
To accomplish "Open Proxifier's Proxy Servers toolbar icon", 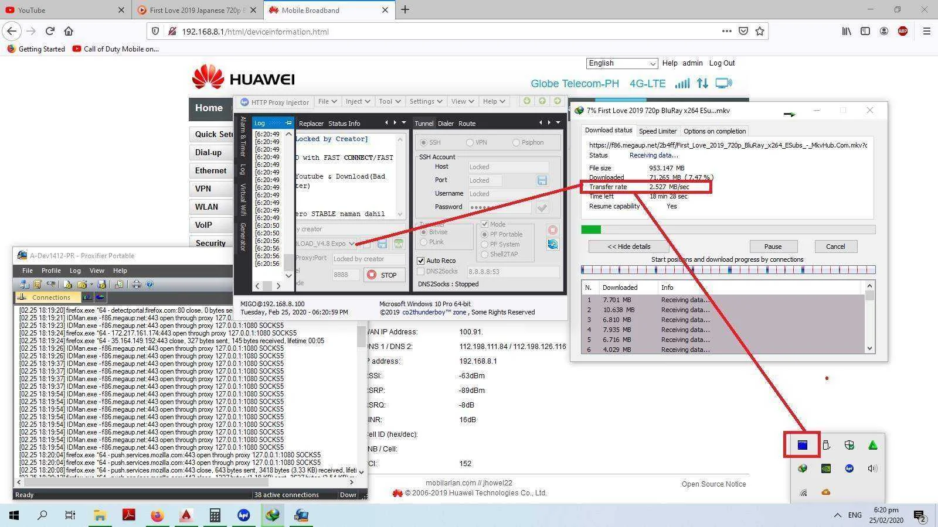I will point(24,285).
